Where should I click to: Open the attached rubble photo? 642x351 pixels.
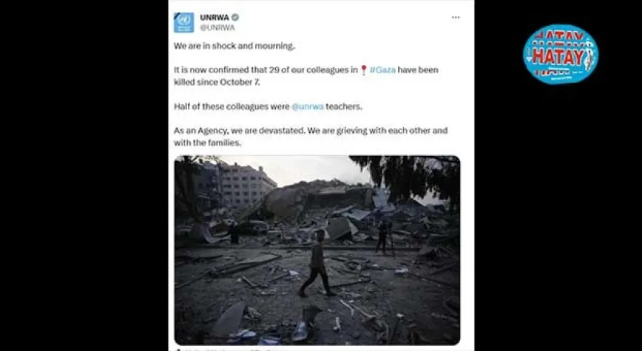(x=317, y=250)
